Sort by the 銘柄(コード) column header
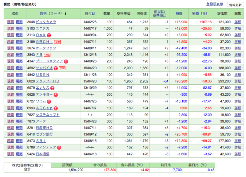Viewport: 246px width, 177px height. click(x=53, y=13)
